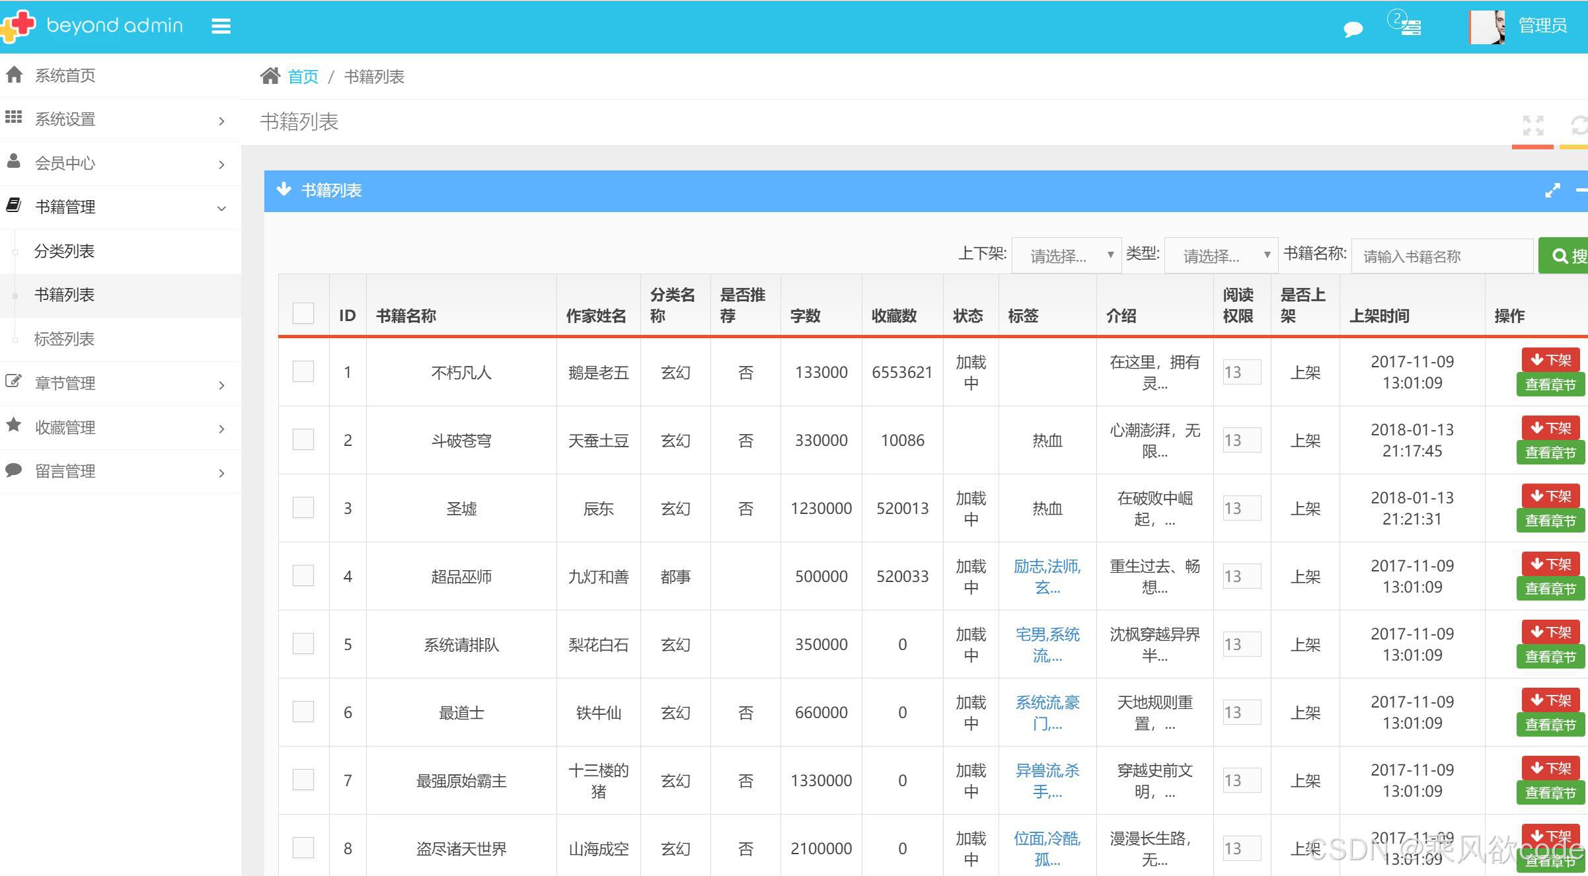1588x876 pixels.
Task: Open the 类型 dropdown filter
Action: point(1221,256)
